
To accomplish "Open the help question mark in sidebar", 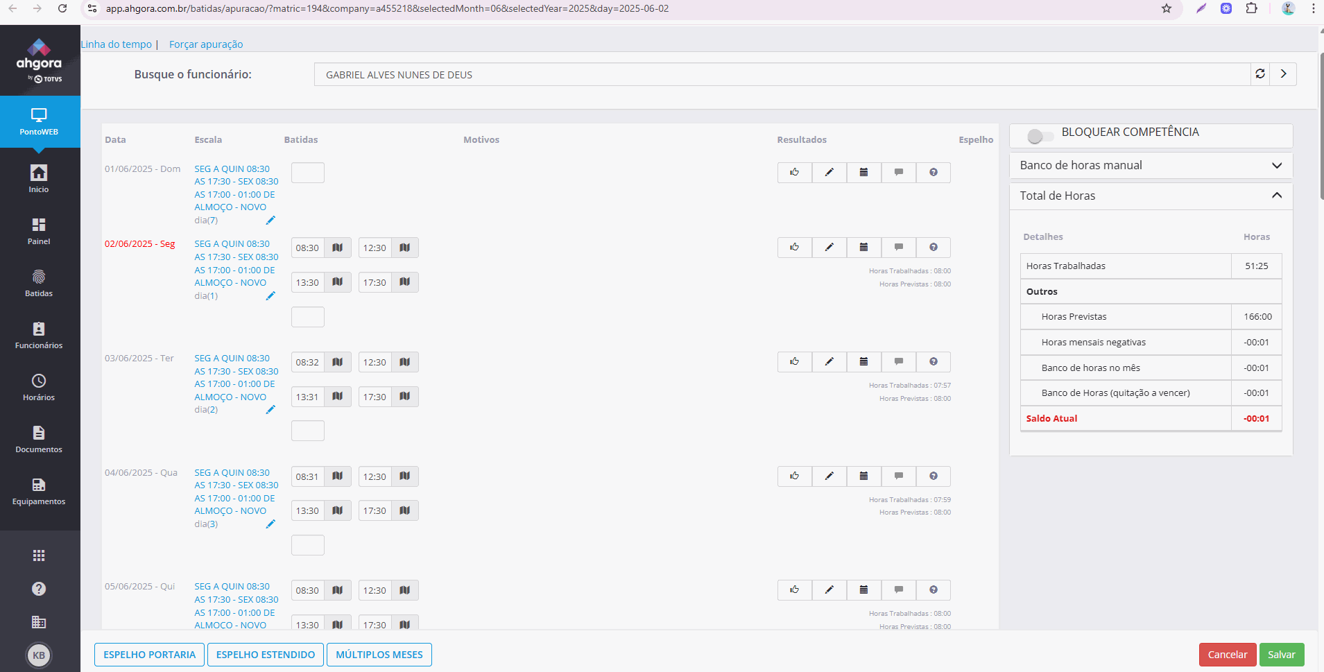I will [x=39, y=589].
